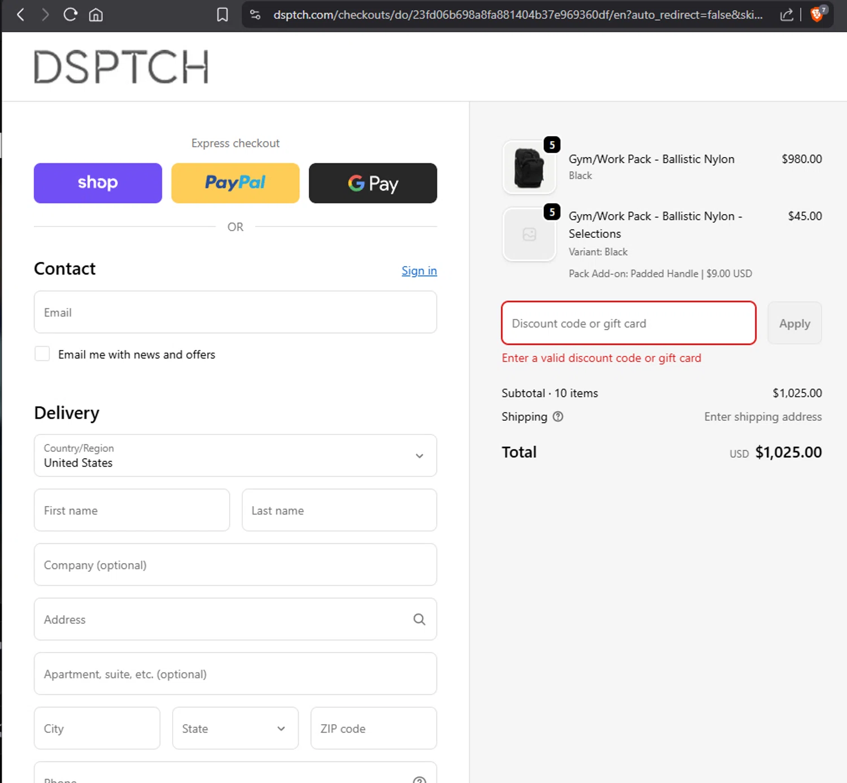Screen dimensions: 847x783
Task: Tick Email me with news and offers
Action: pos(42,354)
